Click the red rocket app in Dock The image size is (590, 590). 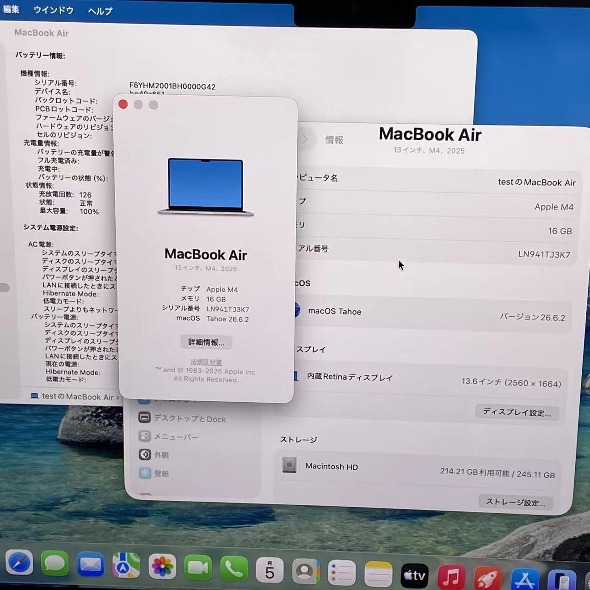pos(487,578)
